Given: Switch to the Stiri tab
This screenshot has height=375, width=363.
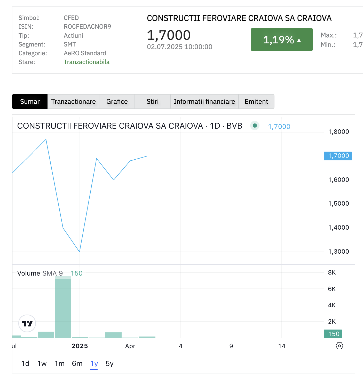Looking at the screenshot, I should tap(153, 101).
